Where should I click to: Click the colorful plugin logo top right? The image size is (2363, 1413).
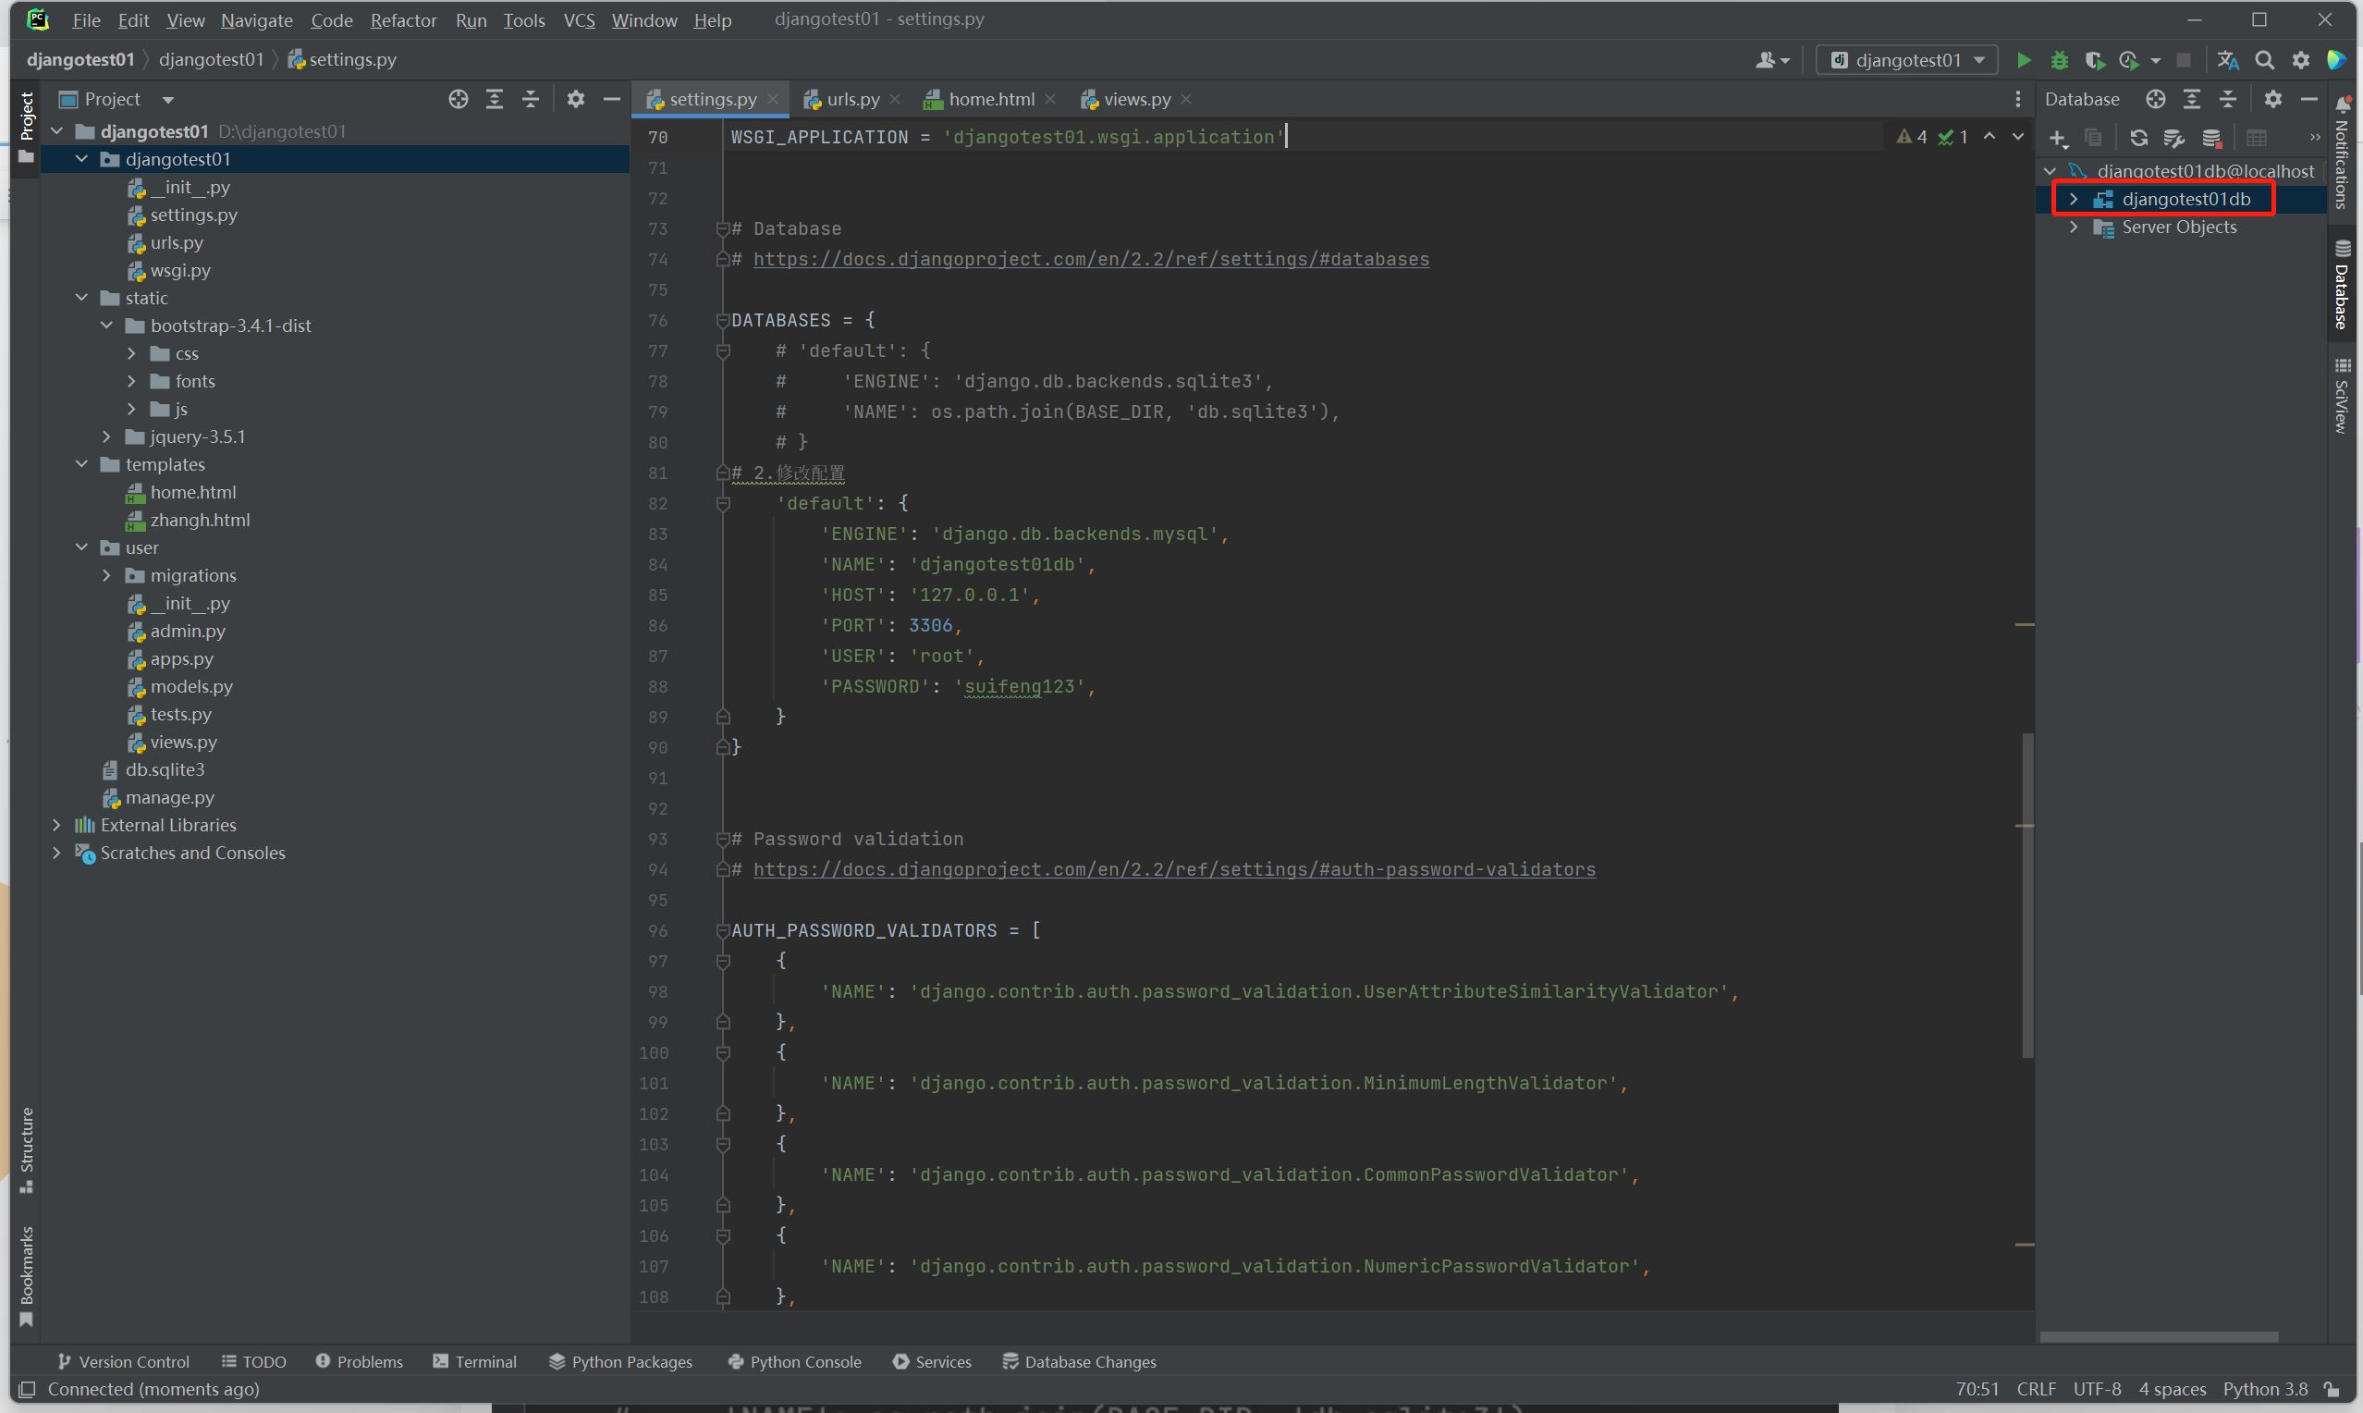click(x=2336, y=60)
